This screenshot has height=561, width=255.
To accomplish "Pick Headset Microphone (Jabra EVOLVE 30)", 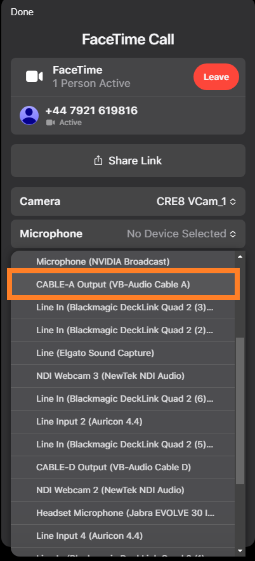I will (x=123, y=513).
